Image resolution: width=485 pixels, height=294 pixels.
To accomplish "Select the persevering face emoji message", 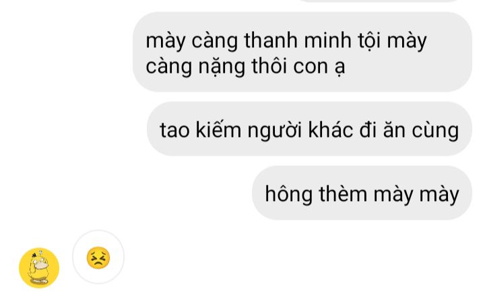I will click(98, 258).
